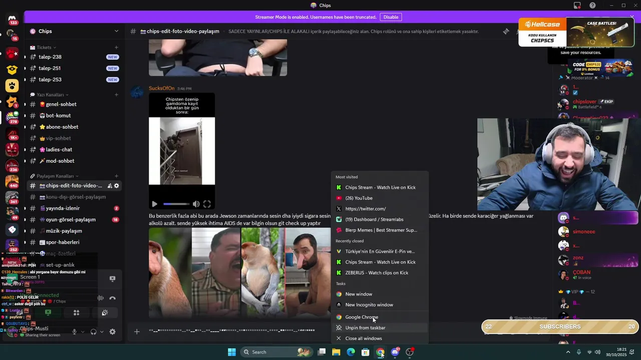Open User Settings gear icon

(112, 331)
